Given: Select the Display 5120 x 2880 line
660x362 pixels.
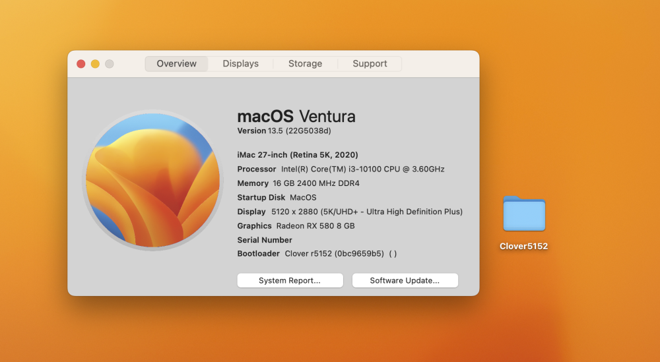Looking at the screenshot, I should click(x=350, y=212).
